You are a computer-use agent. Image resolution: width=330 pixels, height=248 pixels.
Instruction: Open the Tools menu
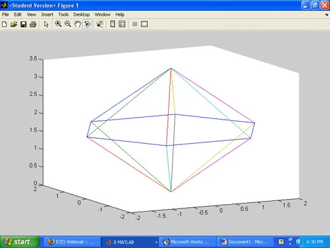point(63,15)
